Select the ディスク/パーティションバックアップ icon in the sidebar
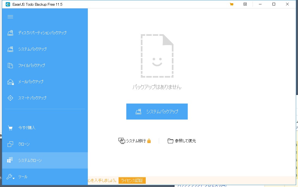The width and height of the screenshot is (298, 187). (x=10, y=33)
